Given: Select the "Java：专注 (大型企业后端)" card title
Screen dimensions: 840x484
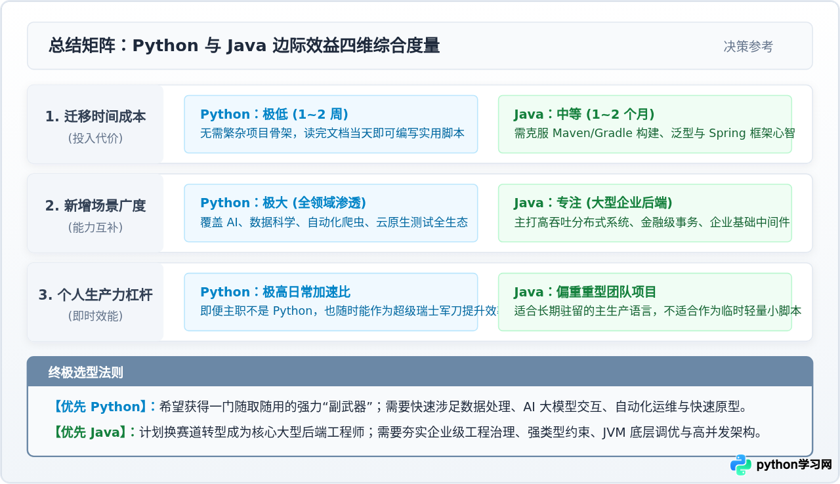Looking at the screenshot, I should pyautogui.click(x=593, y=203).
